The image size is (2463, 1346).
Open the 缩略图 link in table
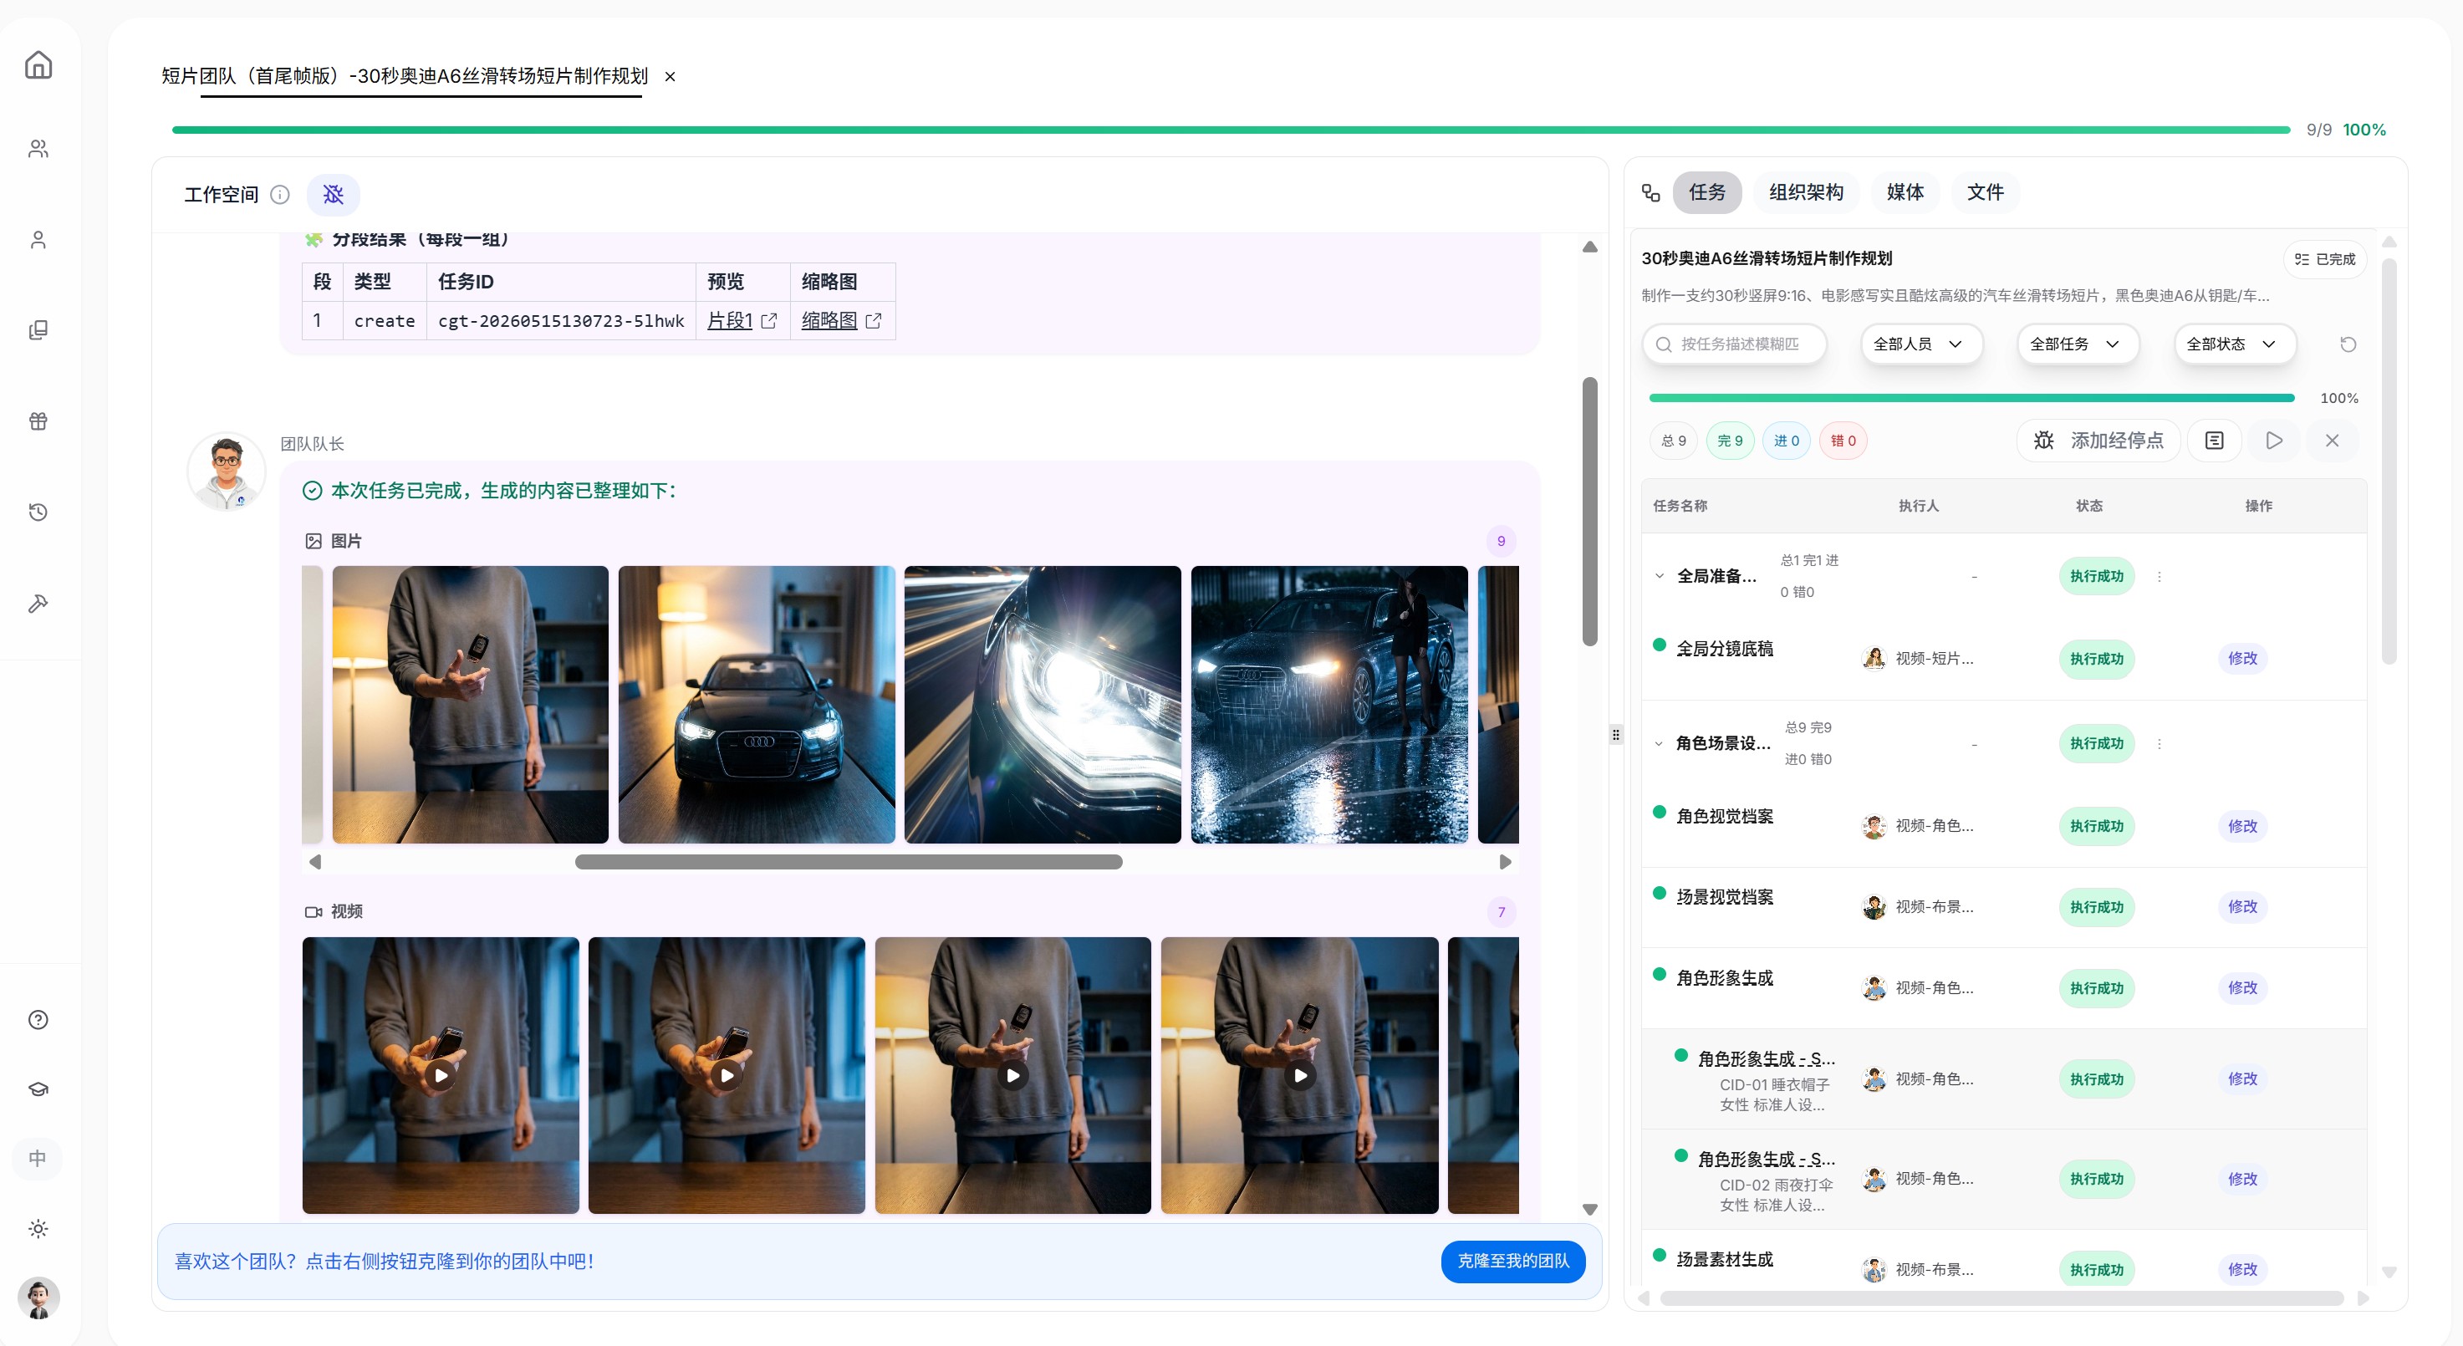(x=829, y=321)
